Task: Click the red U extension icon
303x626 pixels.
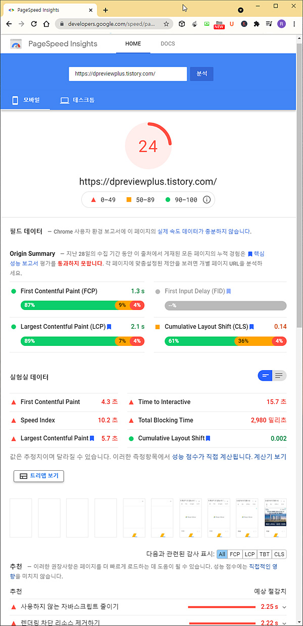Action: (232, 24)
